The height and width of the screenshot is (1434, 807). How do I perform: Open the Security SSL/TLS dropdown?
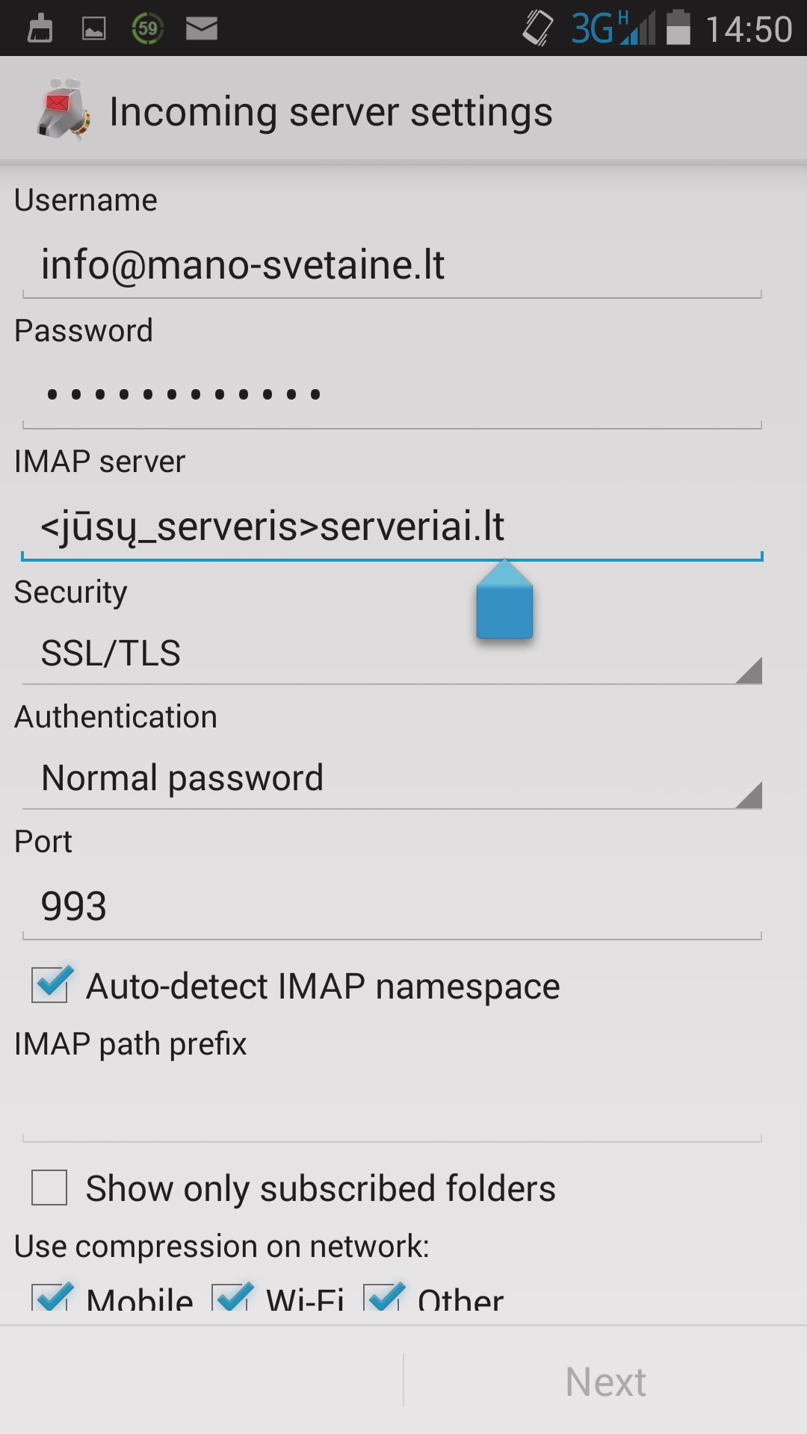pos(392,654)
